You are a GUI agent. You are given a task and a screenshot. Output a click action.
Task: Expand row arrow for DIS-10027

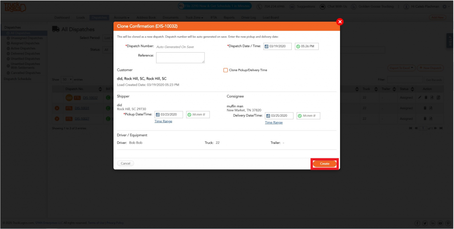click(57, 118)
